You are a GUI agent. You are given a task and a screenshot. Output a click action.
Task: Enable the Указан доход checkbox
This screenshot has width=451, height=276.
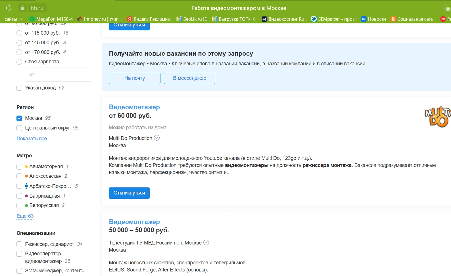tap(19, 88)
